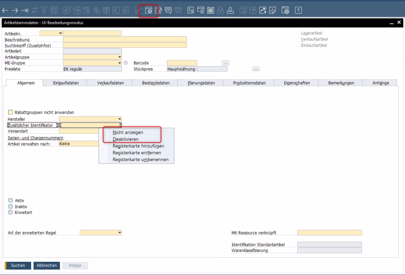
Task: Open 'Art der erweiterten Regel' dropdown
Action: 119,233
